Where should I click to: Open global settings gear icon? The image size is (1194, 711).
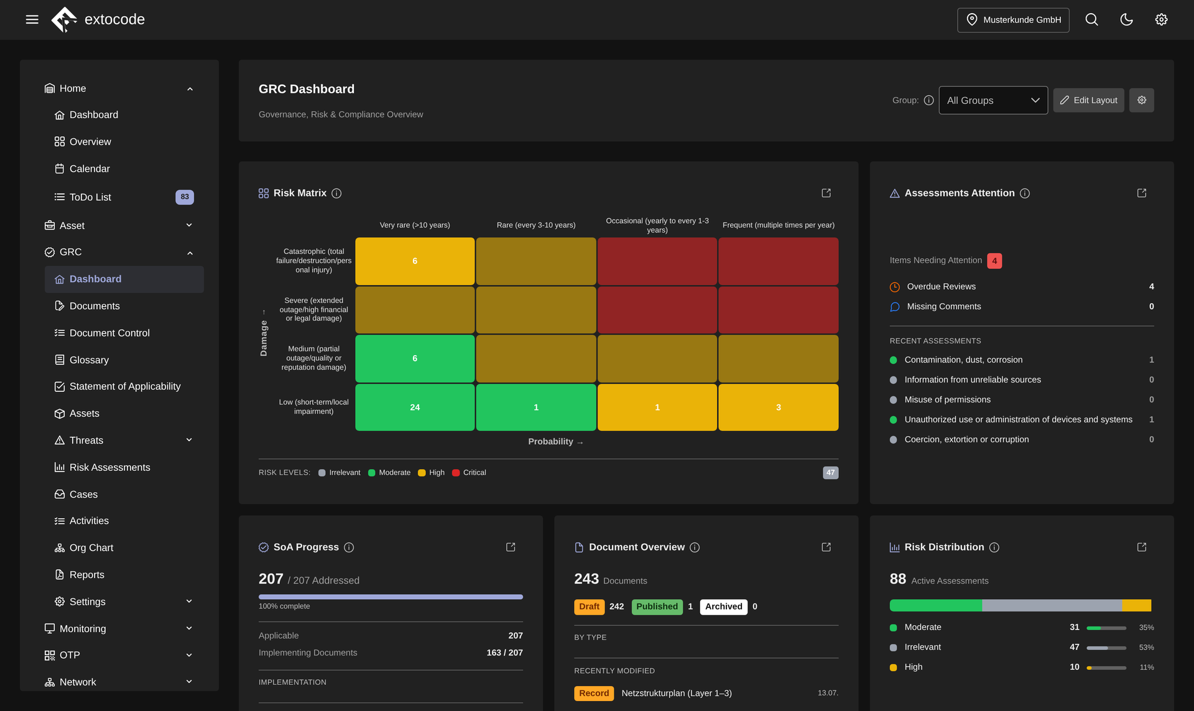click(1161, 19)
